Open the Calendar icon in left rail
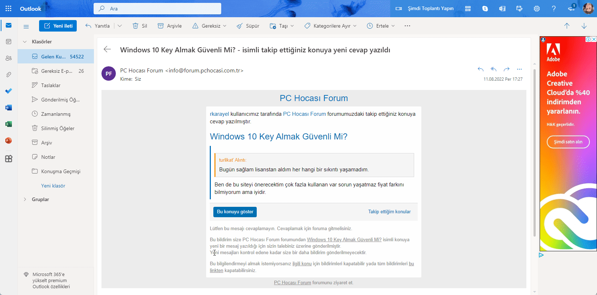Viewport: 597px width, 295px height. click(9, 42)
